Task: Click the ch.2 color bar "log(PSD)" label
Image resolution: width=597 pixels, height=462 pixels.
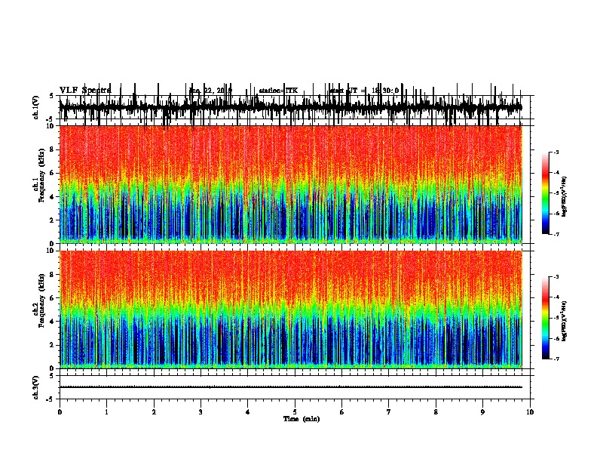Action: 564,322
